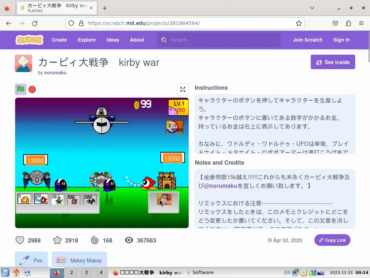
Task: Open the system start menu icon
Action: coord(5,273)
